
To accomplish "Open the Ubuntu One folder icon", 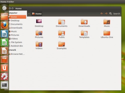I will [107, 33].
